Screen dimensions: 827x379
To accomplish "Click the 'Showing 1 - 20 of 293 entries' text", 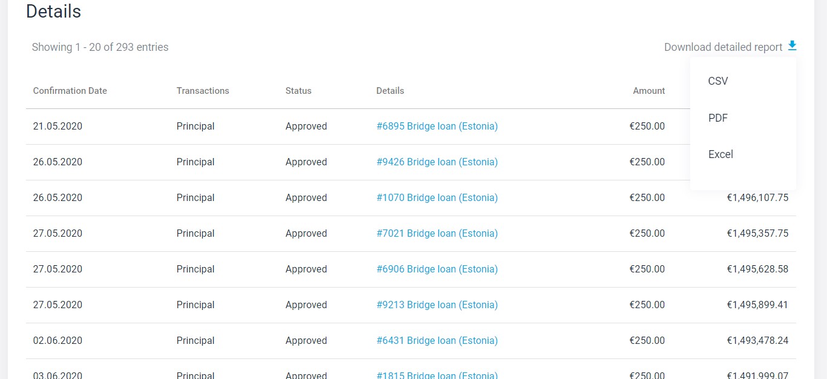I will (x=100, y=47).
